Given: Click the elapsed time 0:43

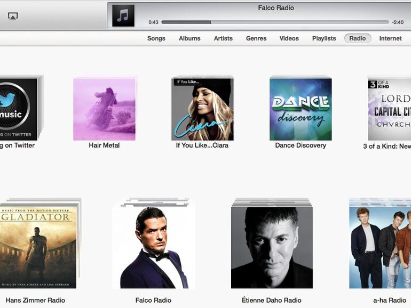Looking at the screenshot, I should tap(153, 22).
